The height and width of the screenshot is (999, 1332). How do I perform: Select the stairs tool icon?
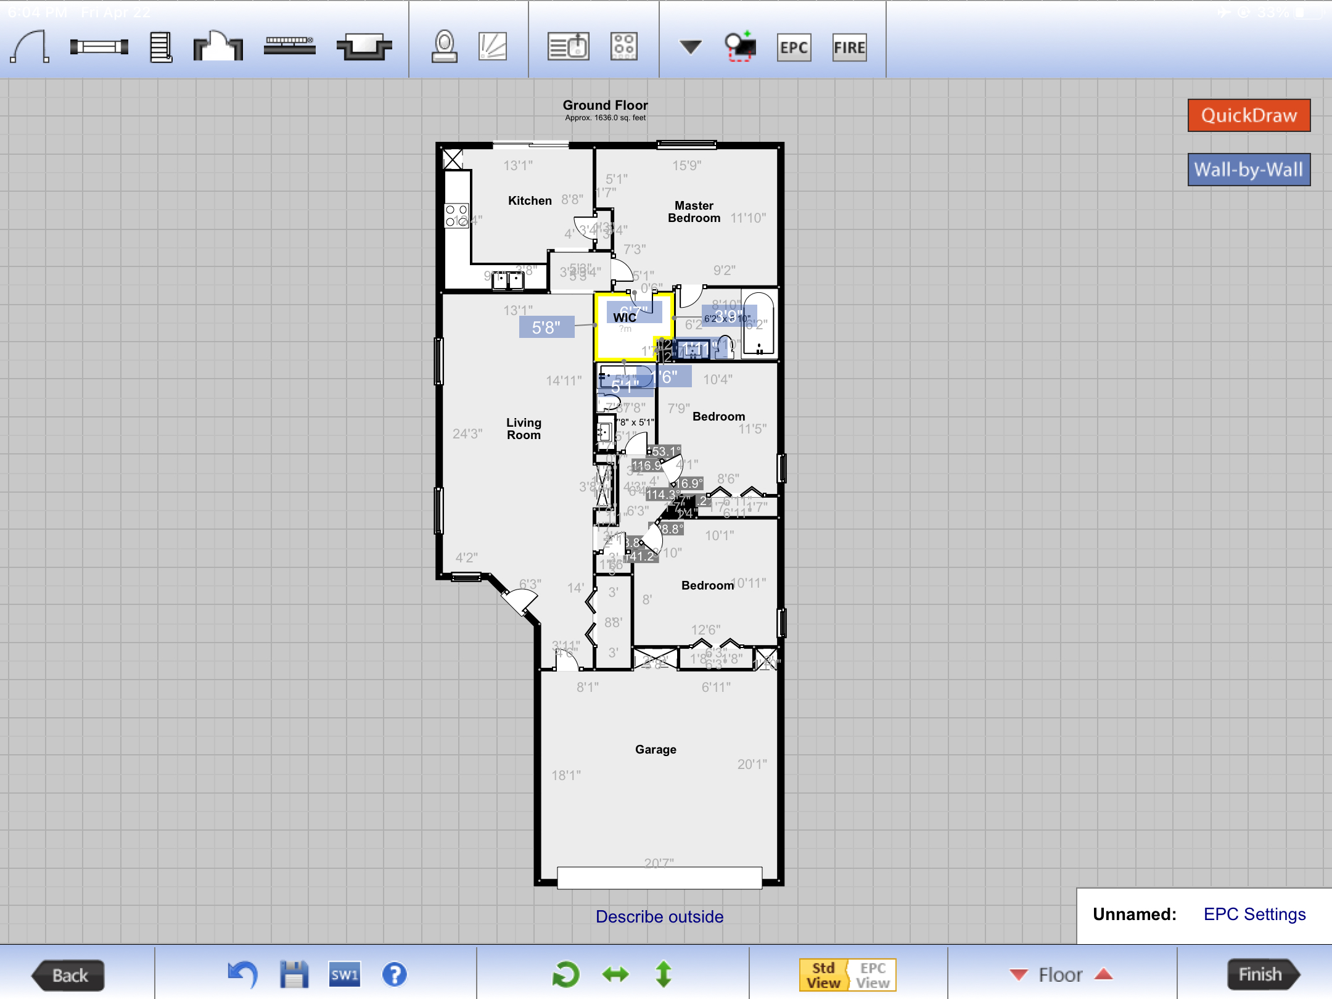tap(160, 47)
